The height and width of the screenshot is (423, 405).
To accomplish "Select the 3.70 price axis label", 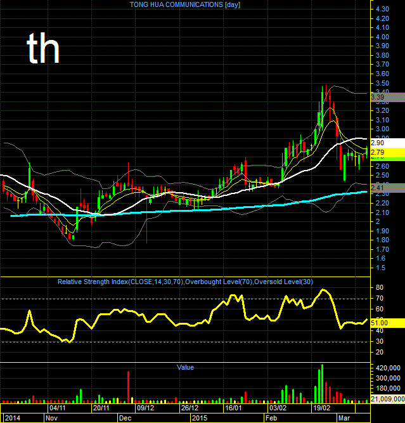I will click(382, 64).
